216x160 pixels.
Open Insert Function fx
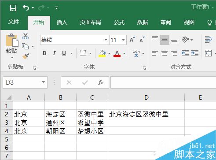[x=101, y=82]
